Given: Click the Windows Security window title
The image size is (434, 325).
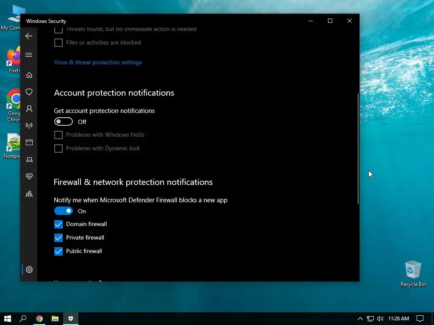Looking at the screenshot, I should coord(46,21).
